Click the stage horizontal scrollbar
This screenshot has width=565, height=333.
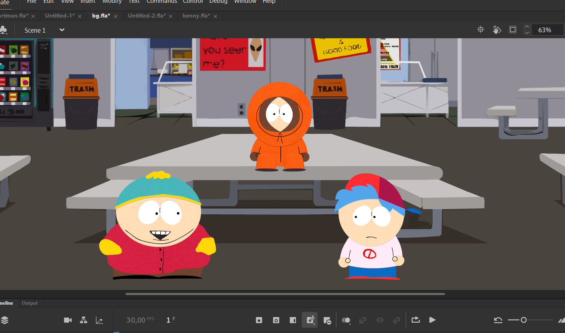click(285, 294)
